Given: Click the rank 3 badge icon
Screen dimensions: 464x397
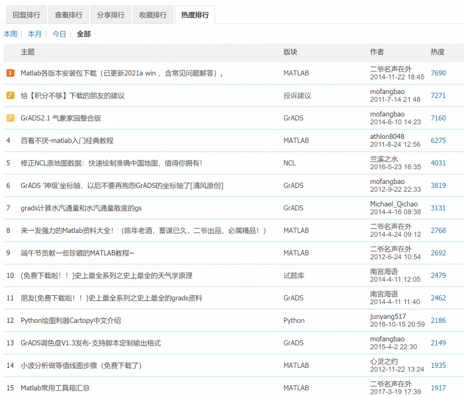Looking at the screenshot, I should (x=10, y=118).
